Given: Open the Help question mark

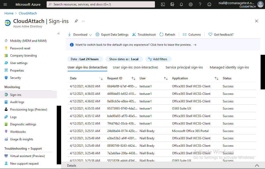Looking at the screenshot, I should [200, 4].
